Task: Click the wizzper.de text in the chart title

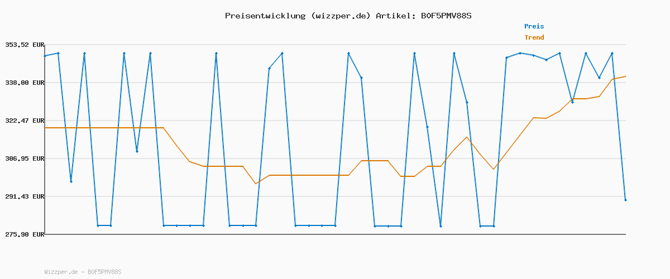Action: [341, 16]
